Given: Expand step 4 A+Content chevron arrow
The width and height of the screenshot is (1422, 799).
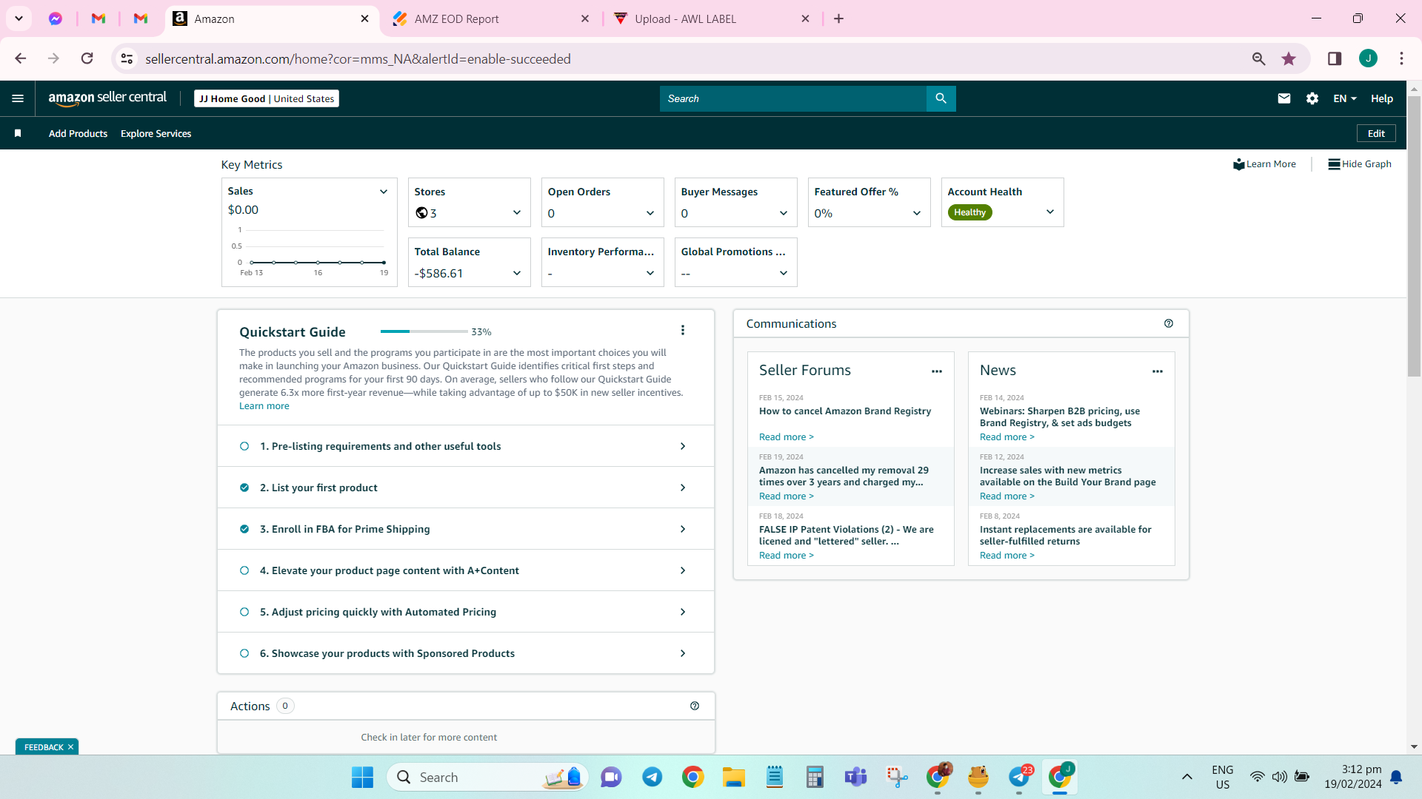Looking at the screenshot, I should [683, 570].
